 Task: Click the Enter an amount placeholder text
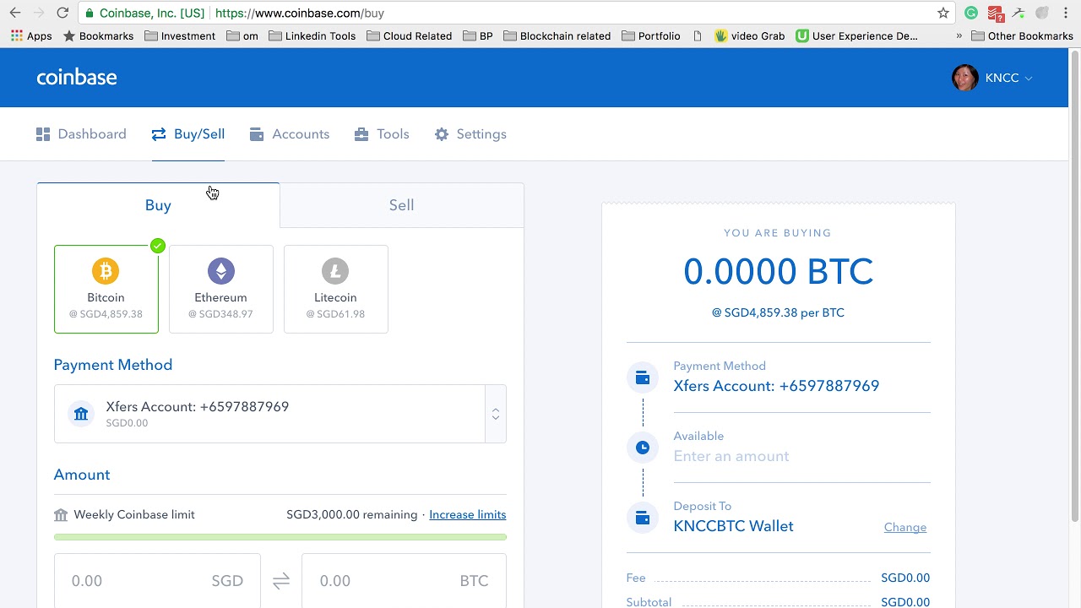731,456
